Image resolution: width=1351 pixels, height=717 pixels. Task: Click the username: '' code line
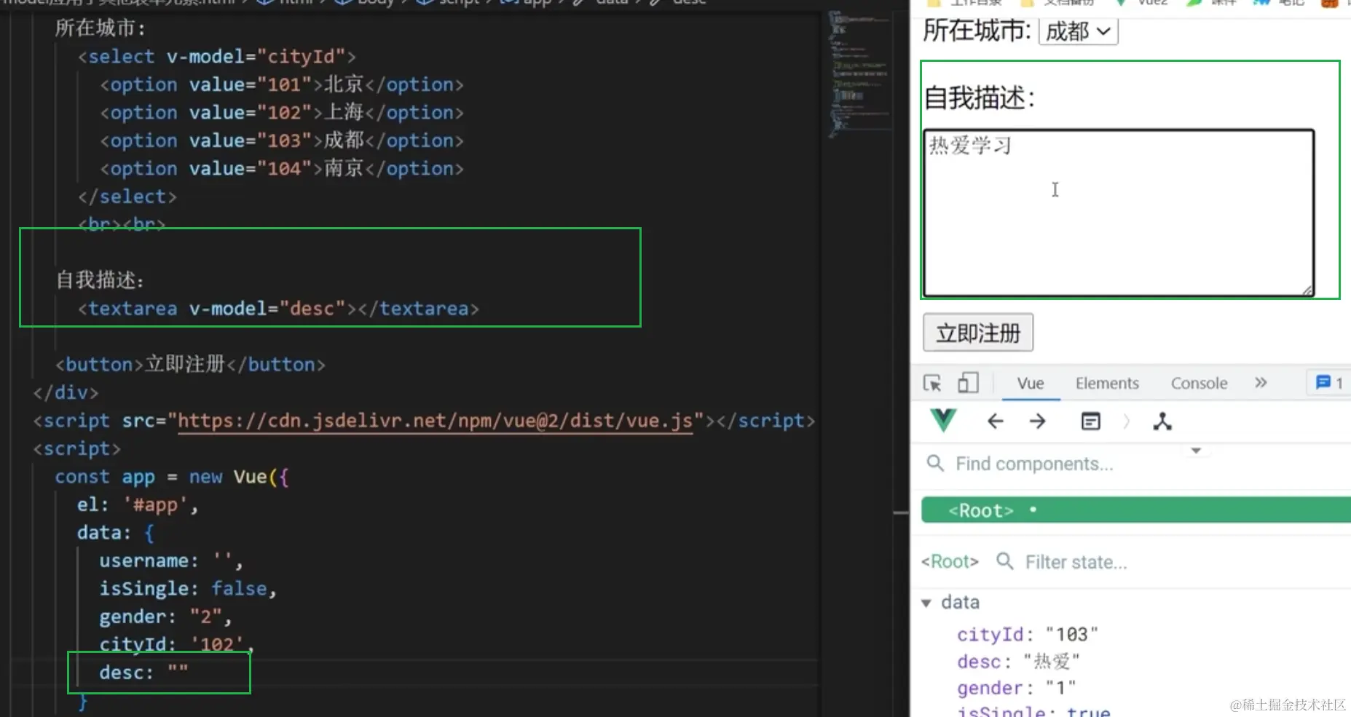click(x=170, y=560)
